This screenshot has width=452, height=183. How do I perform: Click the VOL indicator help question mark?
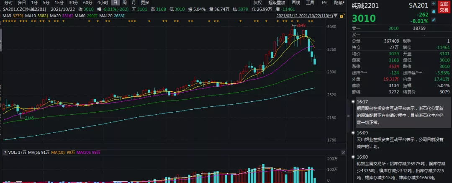5,152
